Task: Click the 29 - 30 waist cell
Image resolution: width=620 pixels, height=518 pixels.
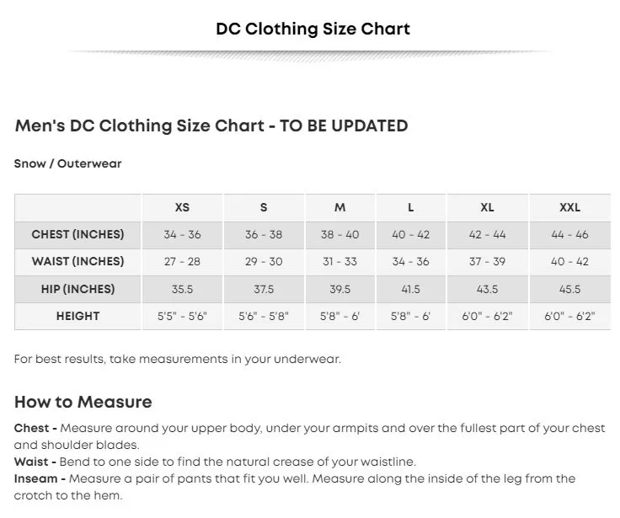Action: click(264, 261)
